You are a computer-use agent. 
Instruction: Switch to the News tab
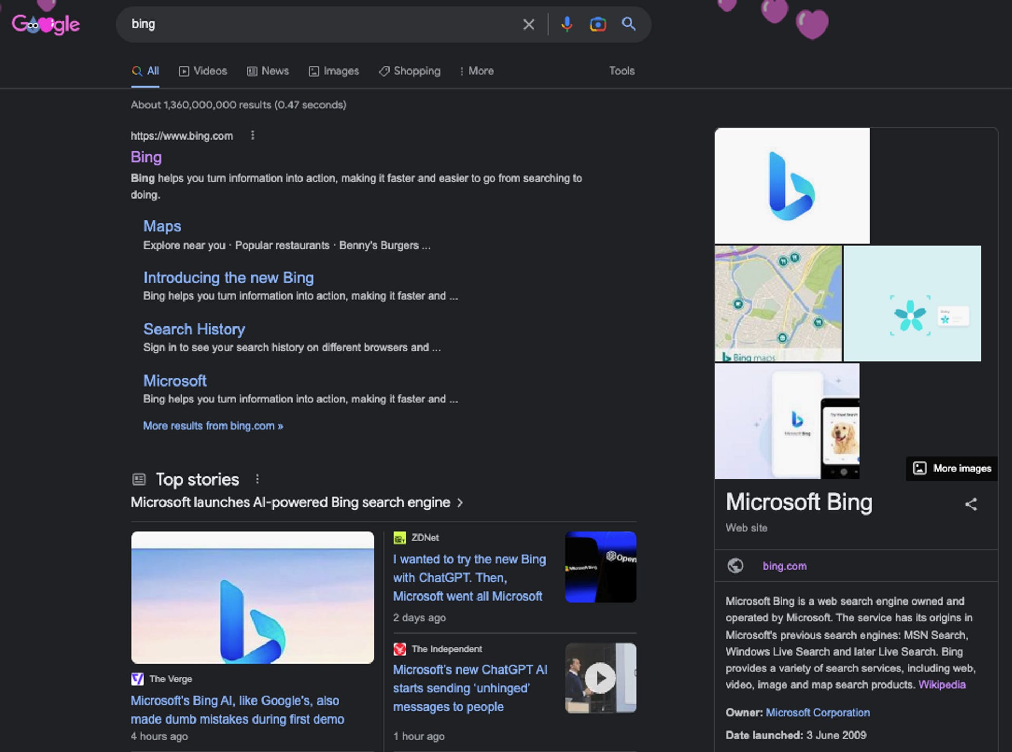(x=268, y=71)
